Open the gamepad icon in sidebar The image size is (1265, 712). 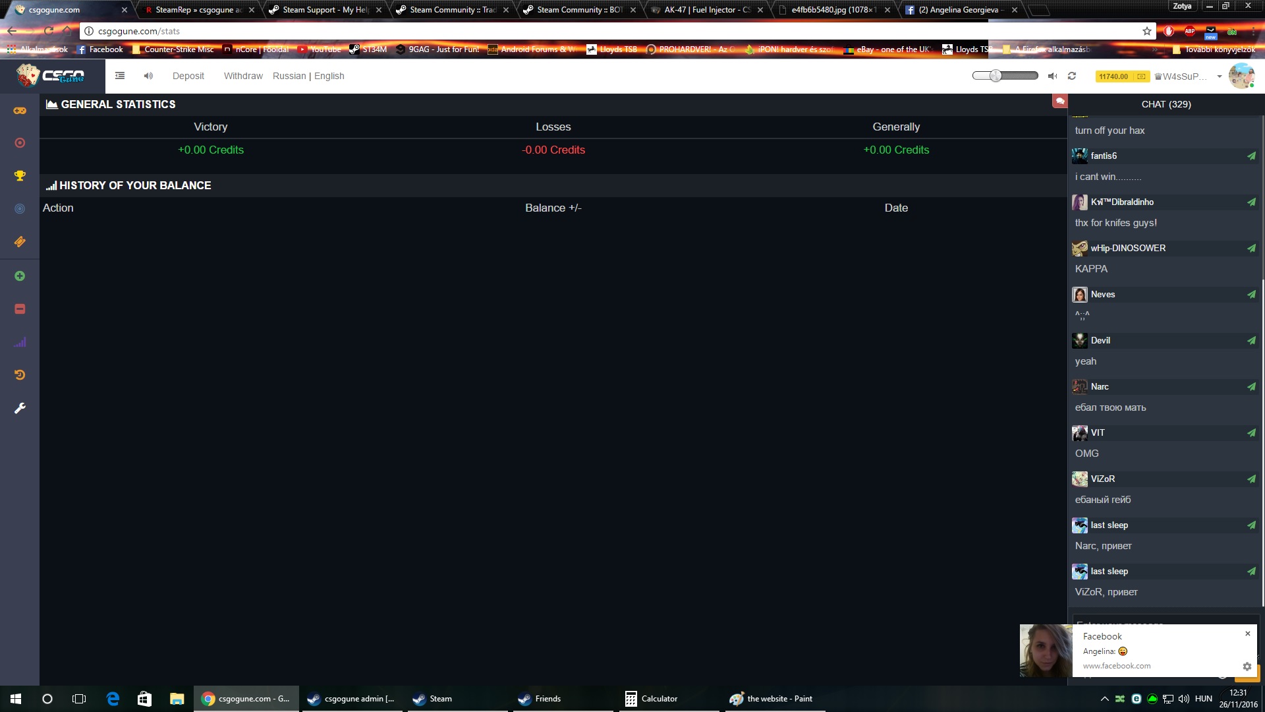[20, 110]
